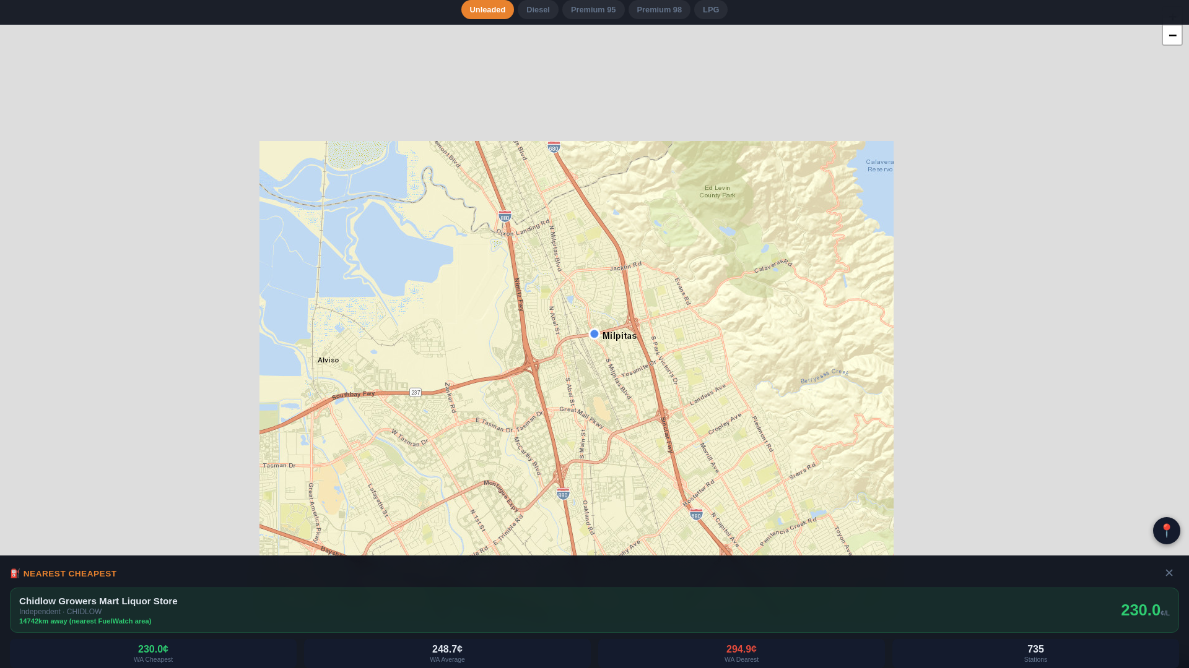The width and height of the screenshot is (1189, 668).
Task: Click the WA Dearest 294.9¢ stat
Action: [741, 653]
